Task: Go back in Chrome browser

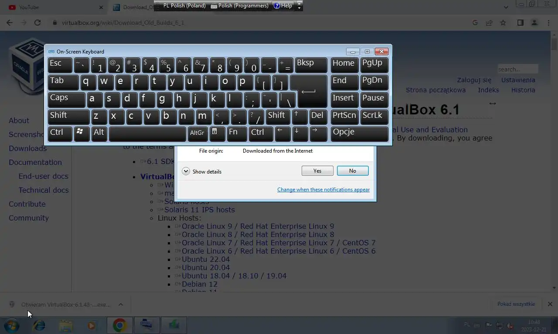Action: click(x=10, y=23)
